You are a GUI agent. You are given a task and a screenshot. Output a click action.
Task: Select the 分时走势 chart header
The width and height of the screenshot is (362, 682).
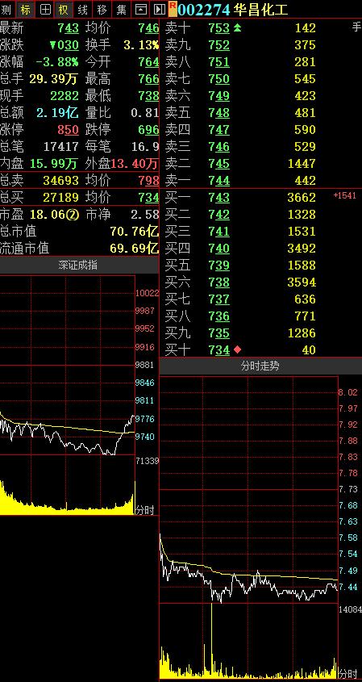point(260,366)
